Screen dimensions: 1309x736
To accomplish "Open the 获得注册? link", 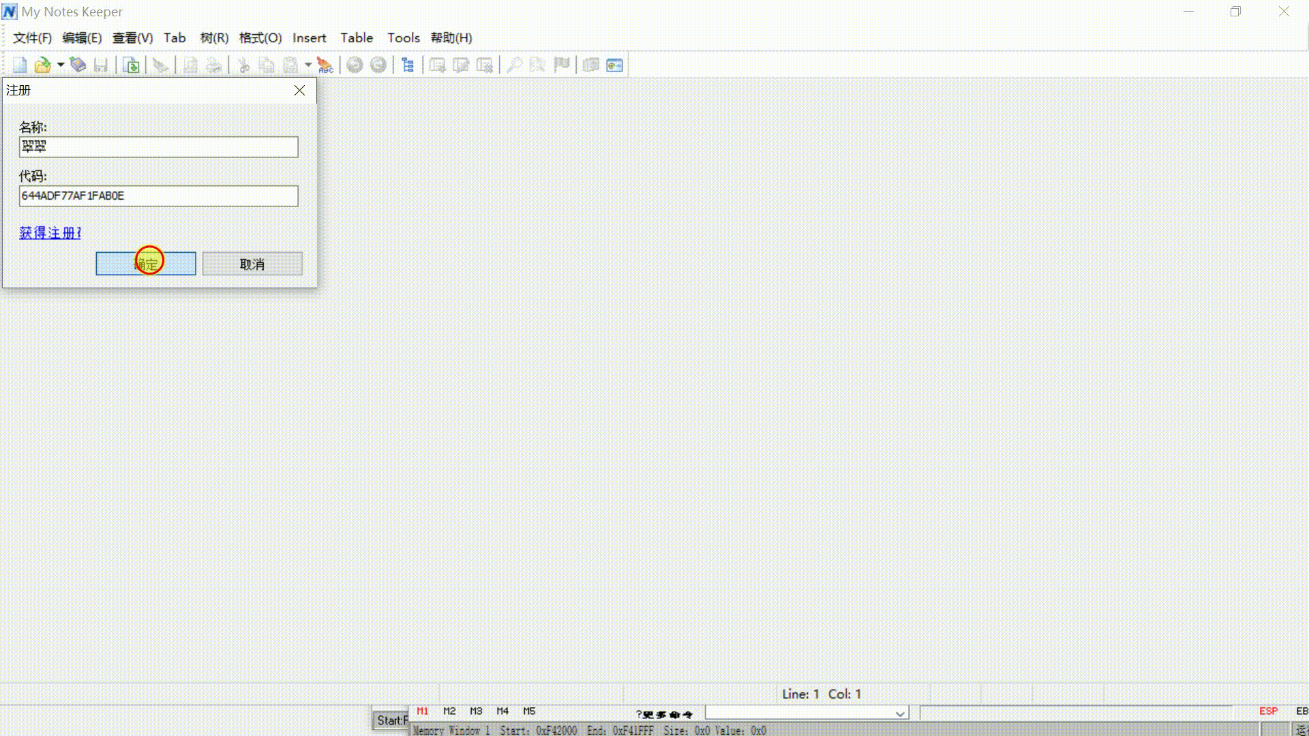I will 50,233.
